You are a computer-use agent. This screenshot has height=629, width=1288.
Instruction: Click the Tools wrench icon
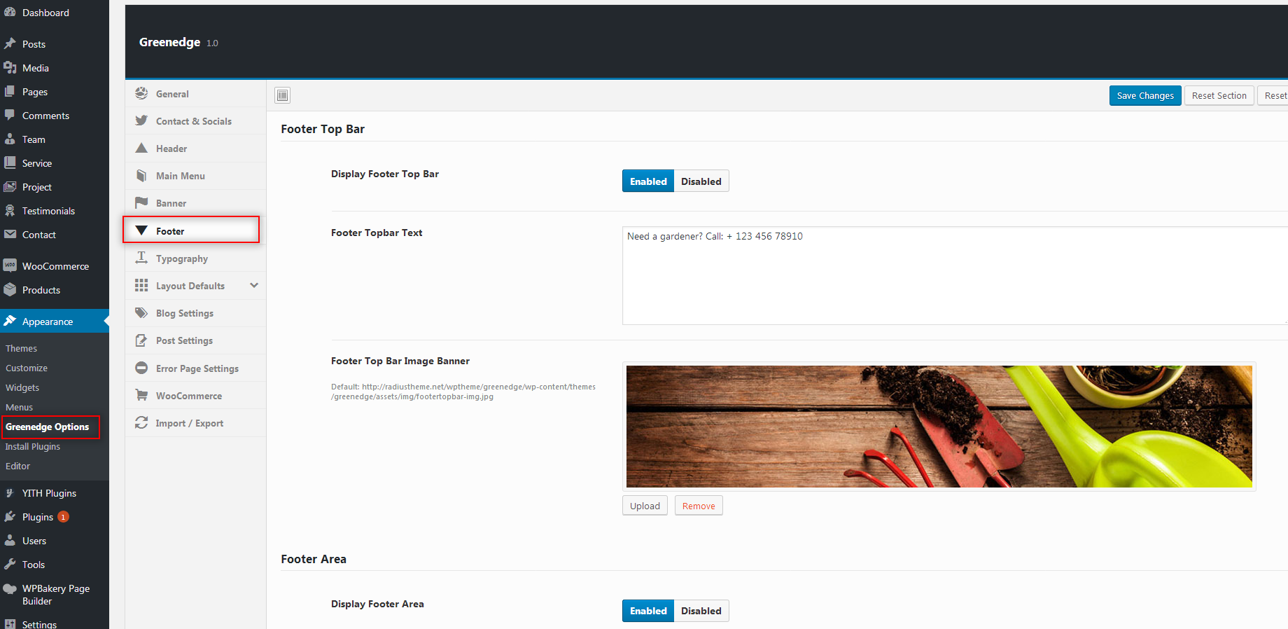[10, 564]
